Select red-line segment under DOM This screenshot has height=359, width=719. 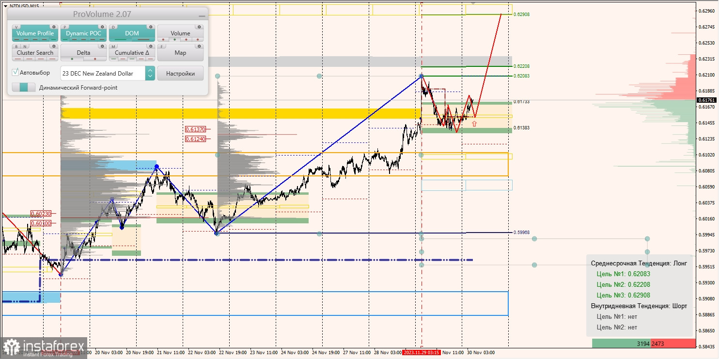pyautogui.click(x=143, y=40)
